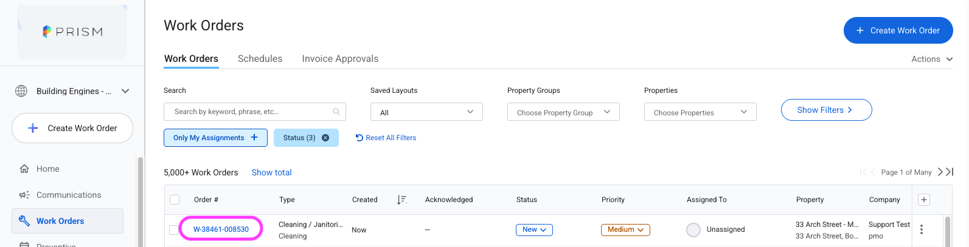Open row actions three-dot menu
969x247 pixels.
(x=922, y=229)
